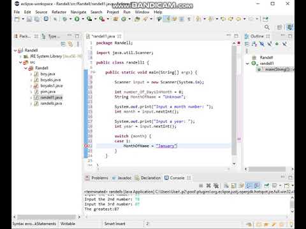Click the New Java Package icon
This screenshot has width=306, height=229.
pyautogui.click(x=115, y=19)
